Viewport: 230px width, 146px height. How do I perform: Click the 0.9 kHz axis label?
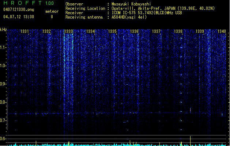pos(3,84)
